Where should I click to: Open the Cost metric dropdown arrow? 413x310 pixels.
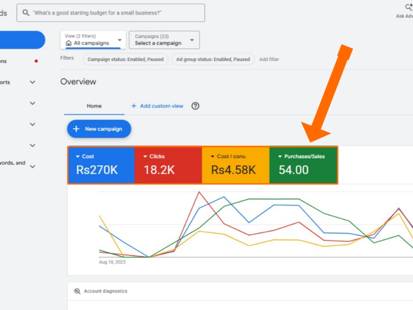(x=78, y=157)
